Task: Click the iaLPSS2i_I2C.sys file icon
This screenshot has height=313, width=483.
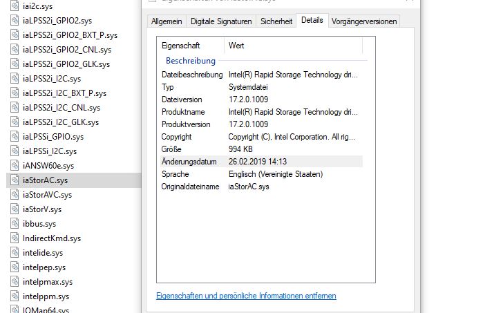Action: click(15, 78)
